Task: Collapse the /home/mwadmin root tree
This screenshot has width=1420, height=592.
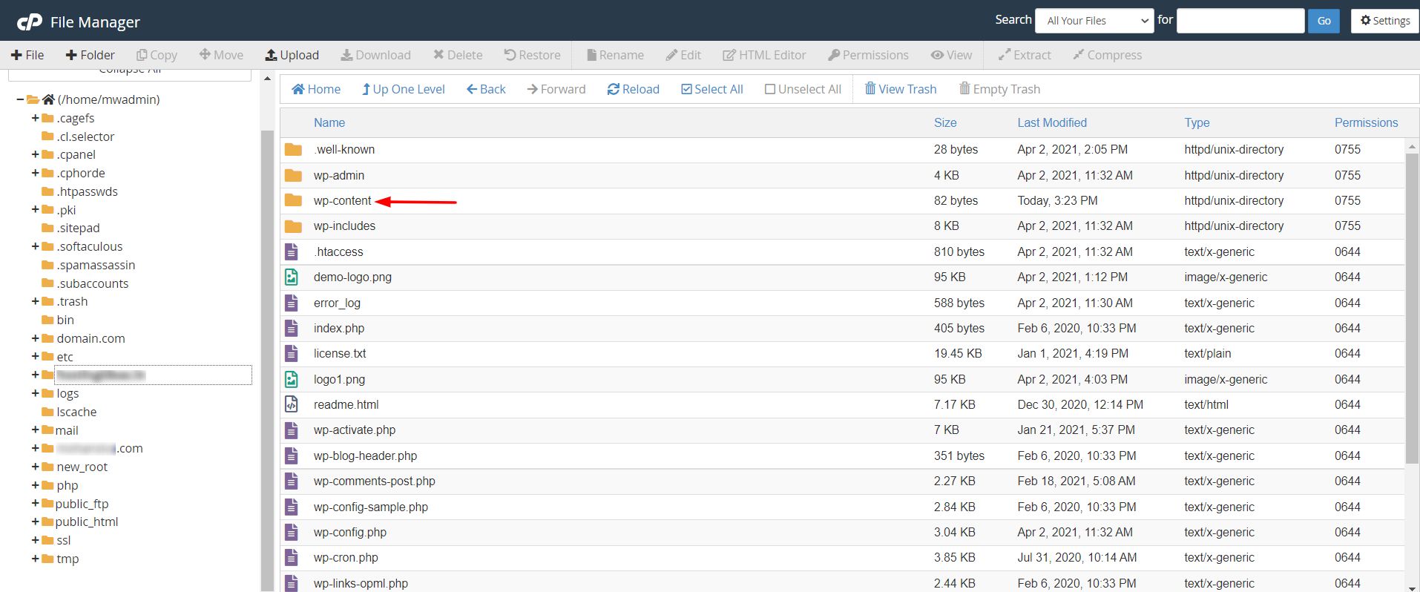Action: pyautogui.click(x=20, y=99)
